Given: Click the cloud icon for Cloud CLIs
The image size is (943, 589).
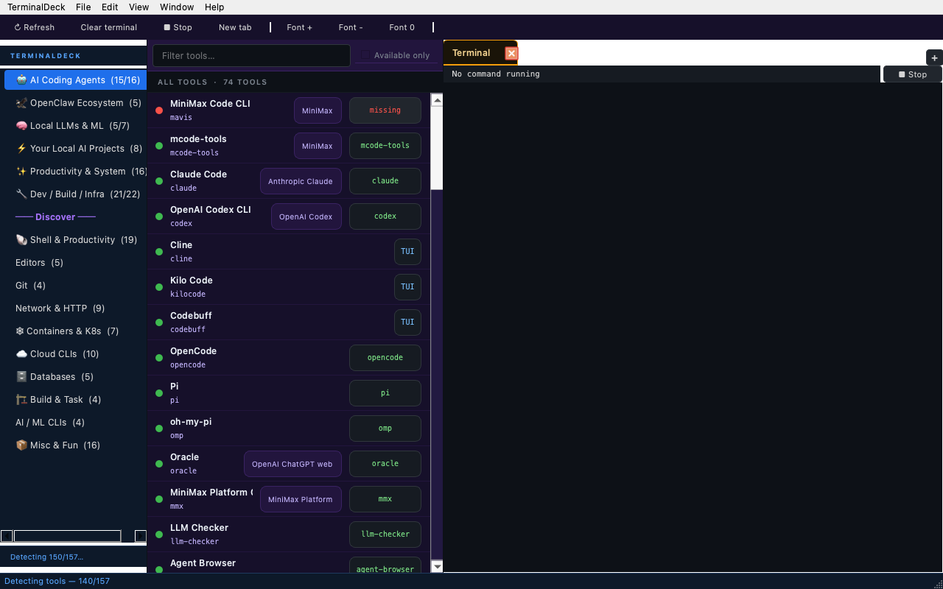Looking at the screenshot, I should 21,354.
